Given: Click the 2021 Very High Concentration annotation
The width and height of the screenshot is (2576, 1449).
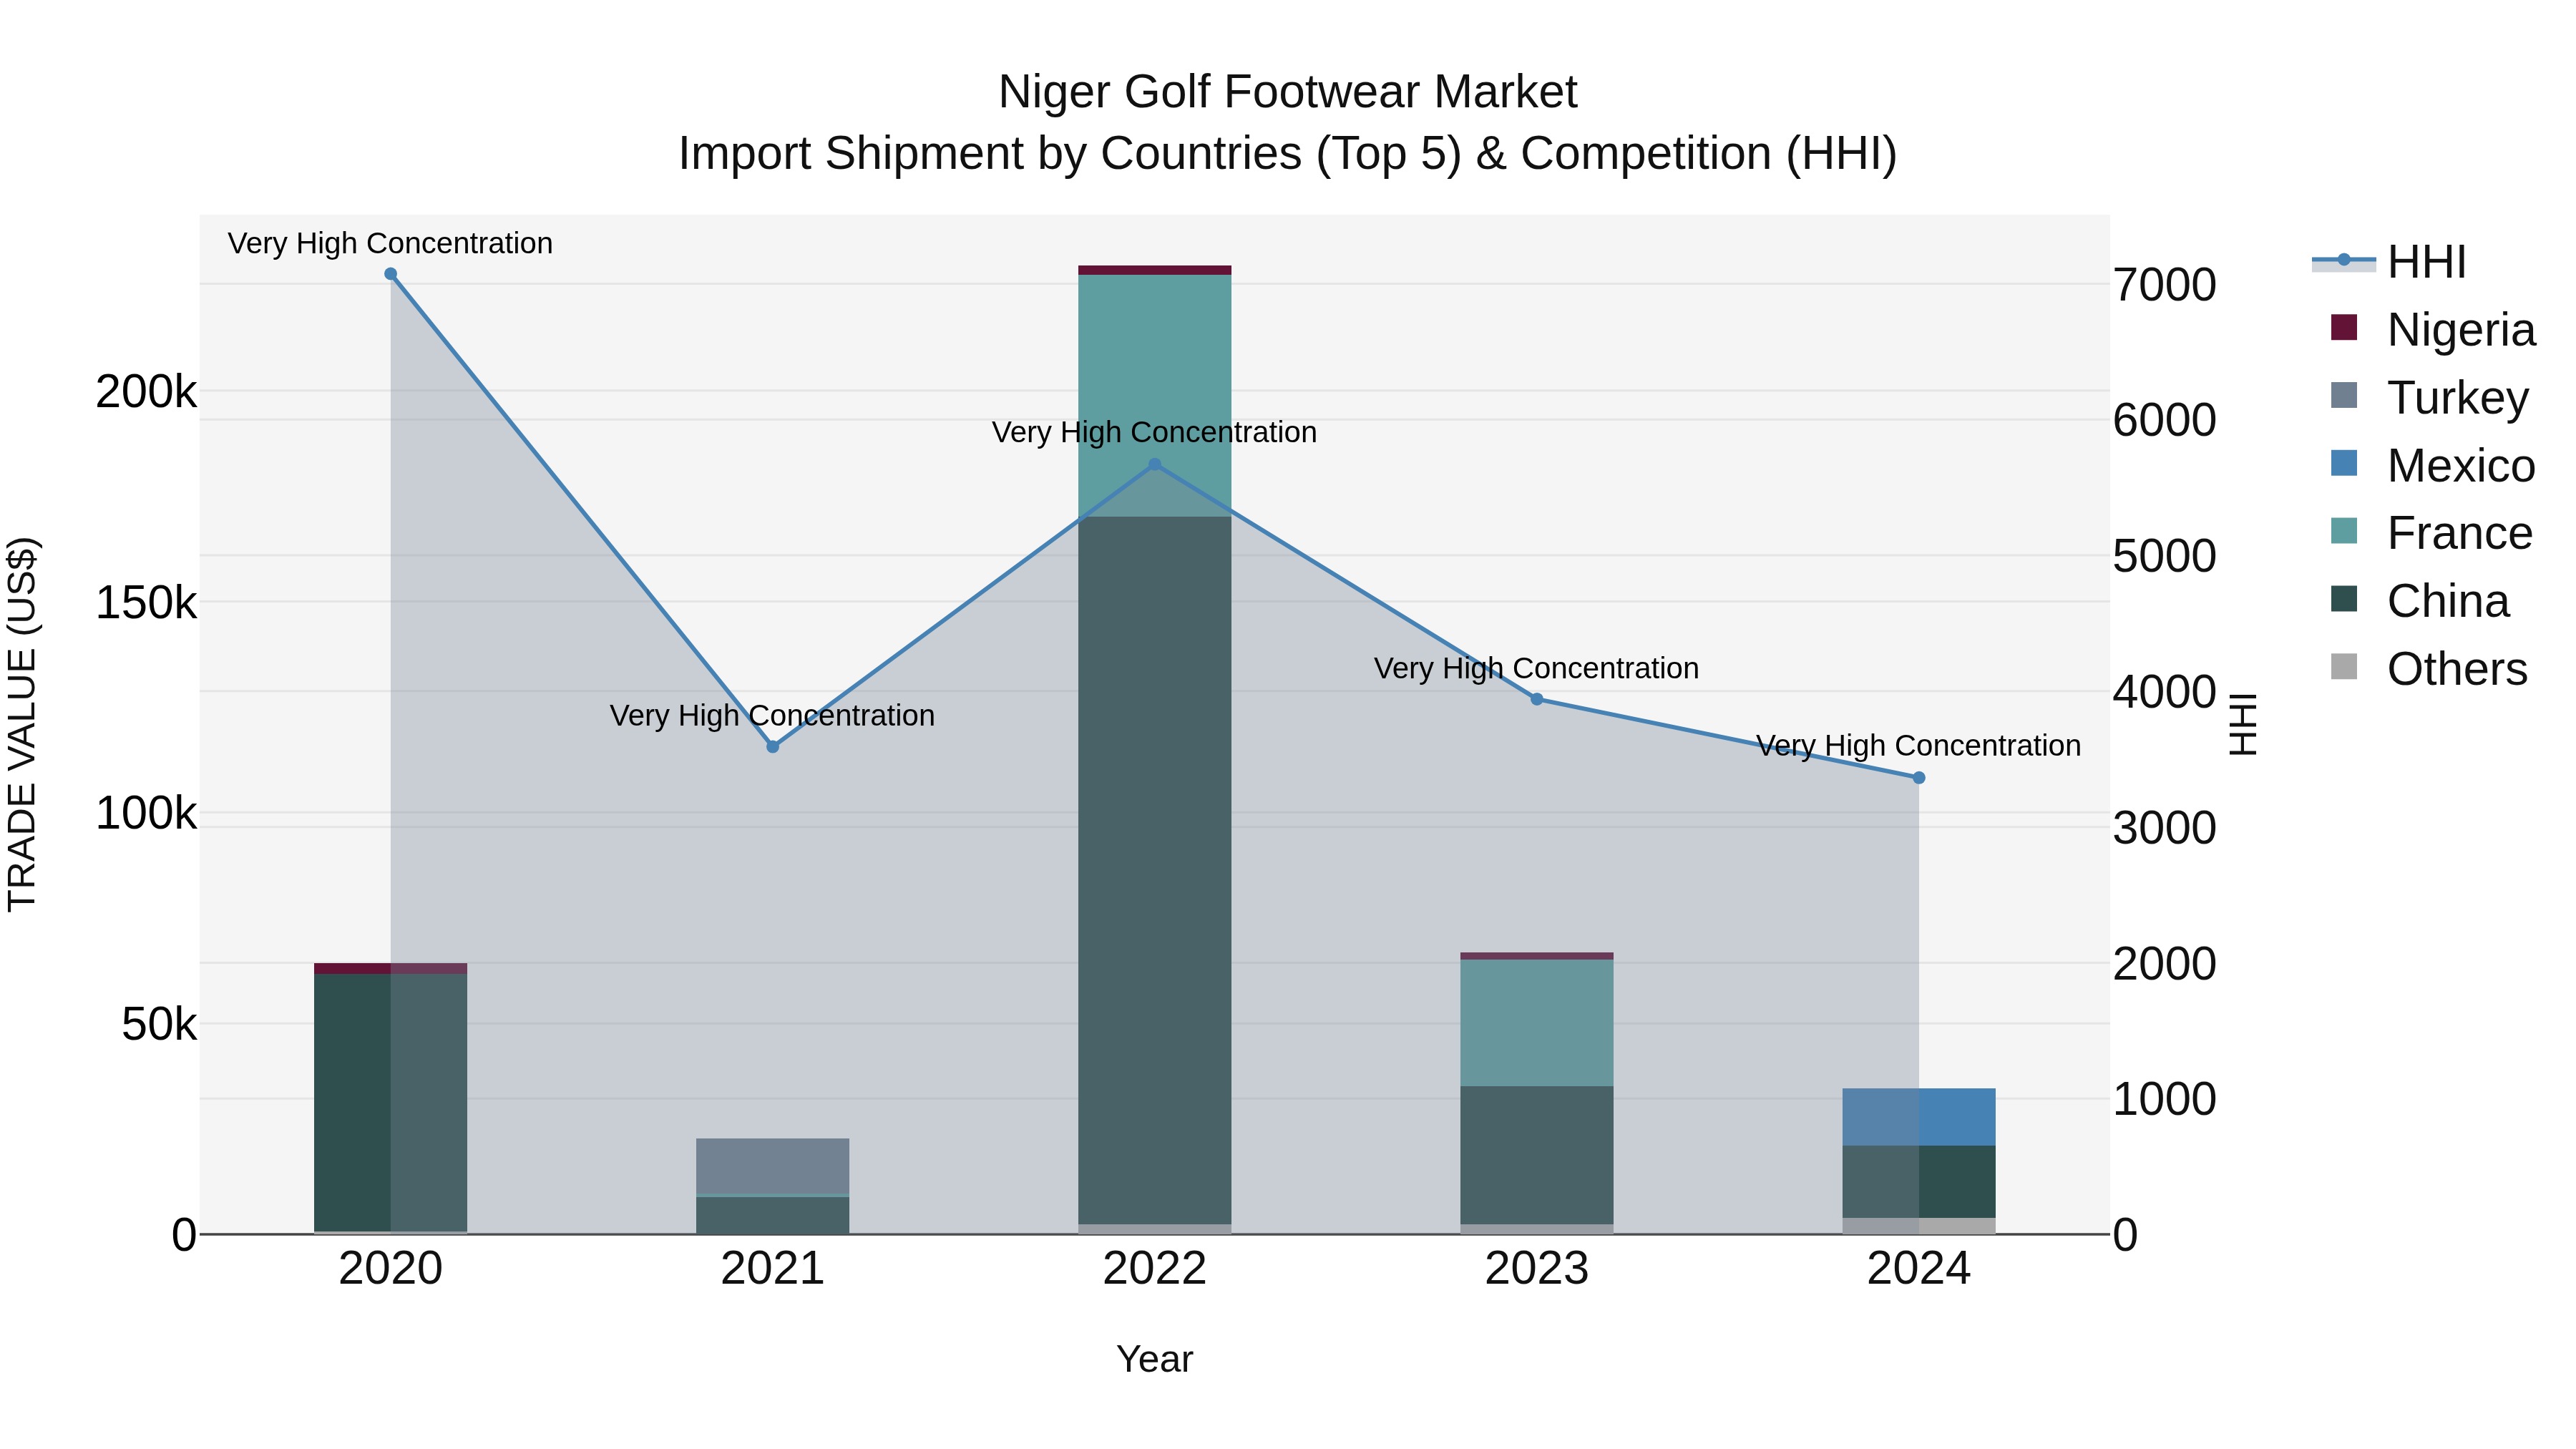Looking at the screenshot, I should 773,716.
